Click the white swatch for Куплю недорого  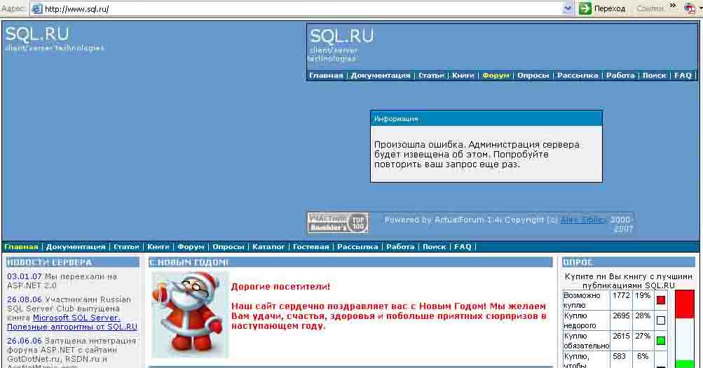[660, 320]
